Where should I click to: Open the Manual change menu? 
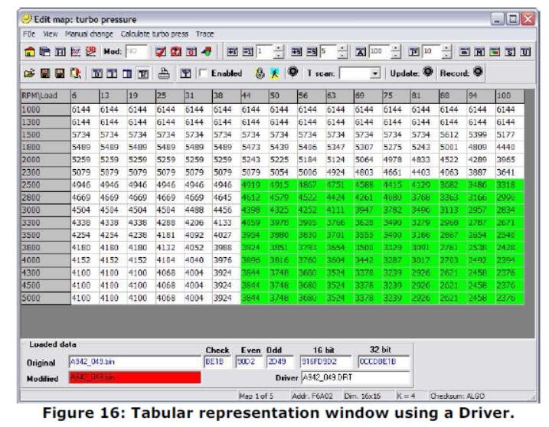click(90, 34)
